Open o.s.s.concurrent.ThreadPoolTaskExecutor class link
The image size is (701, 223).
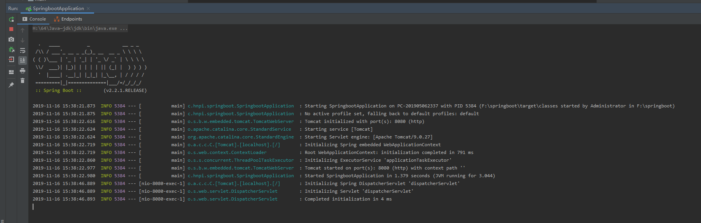pyautogui.click(x=241, y=160)
